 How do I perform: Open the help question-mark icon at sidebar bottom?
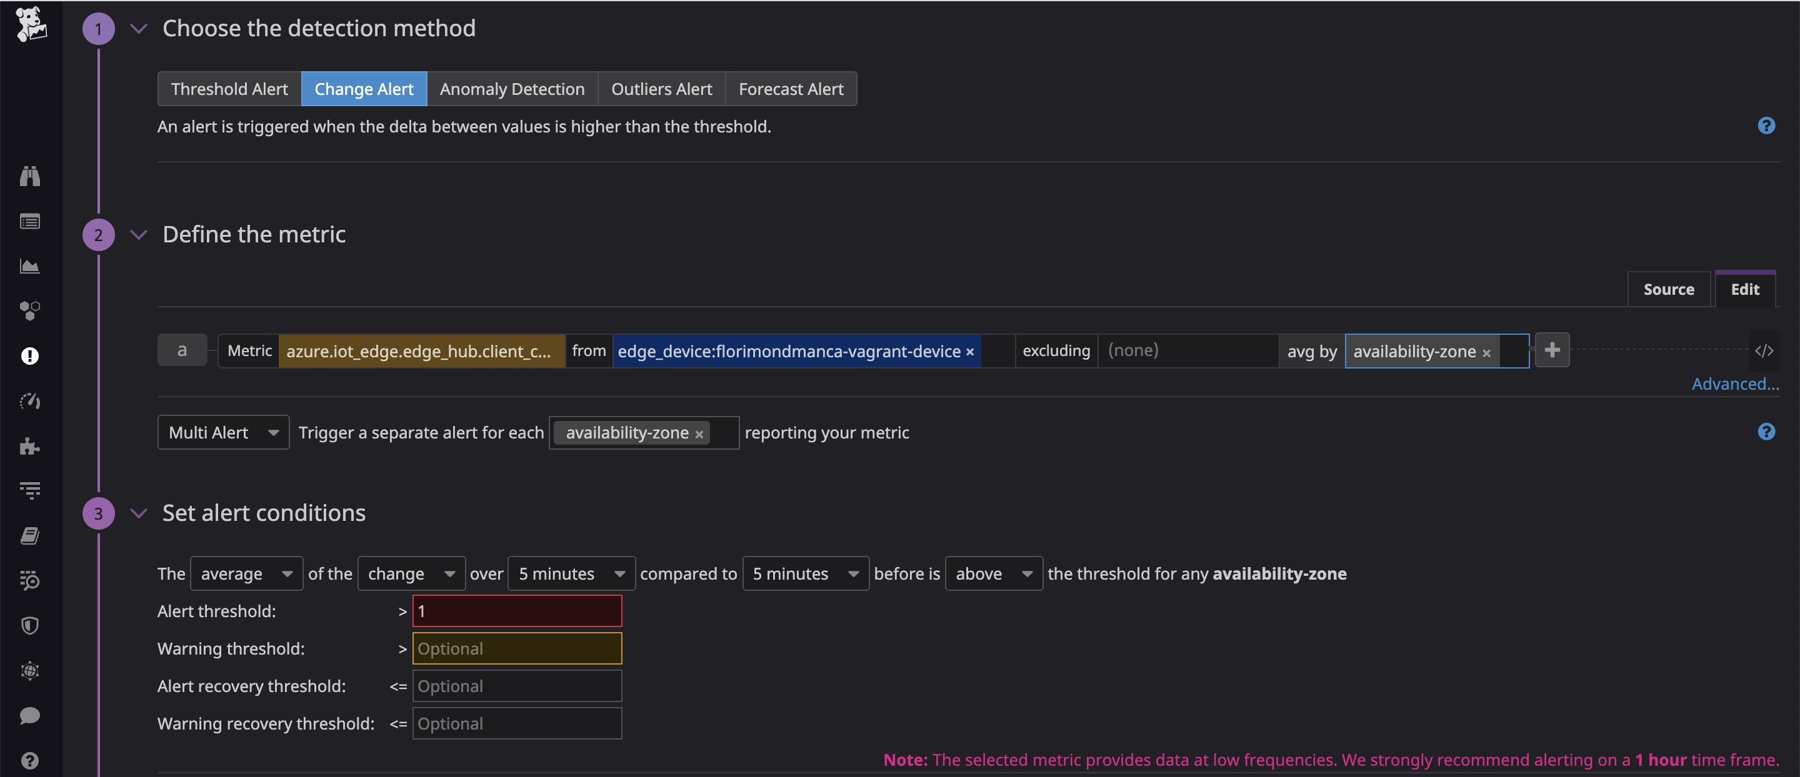(x=29, y=760)
